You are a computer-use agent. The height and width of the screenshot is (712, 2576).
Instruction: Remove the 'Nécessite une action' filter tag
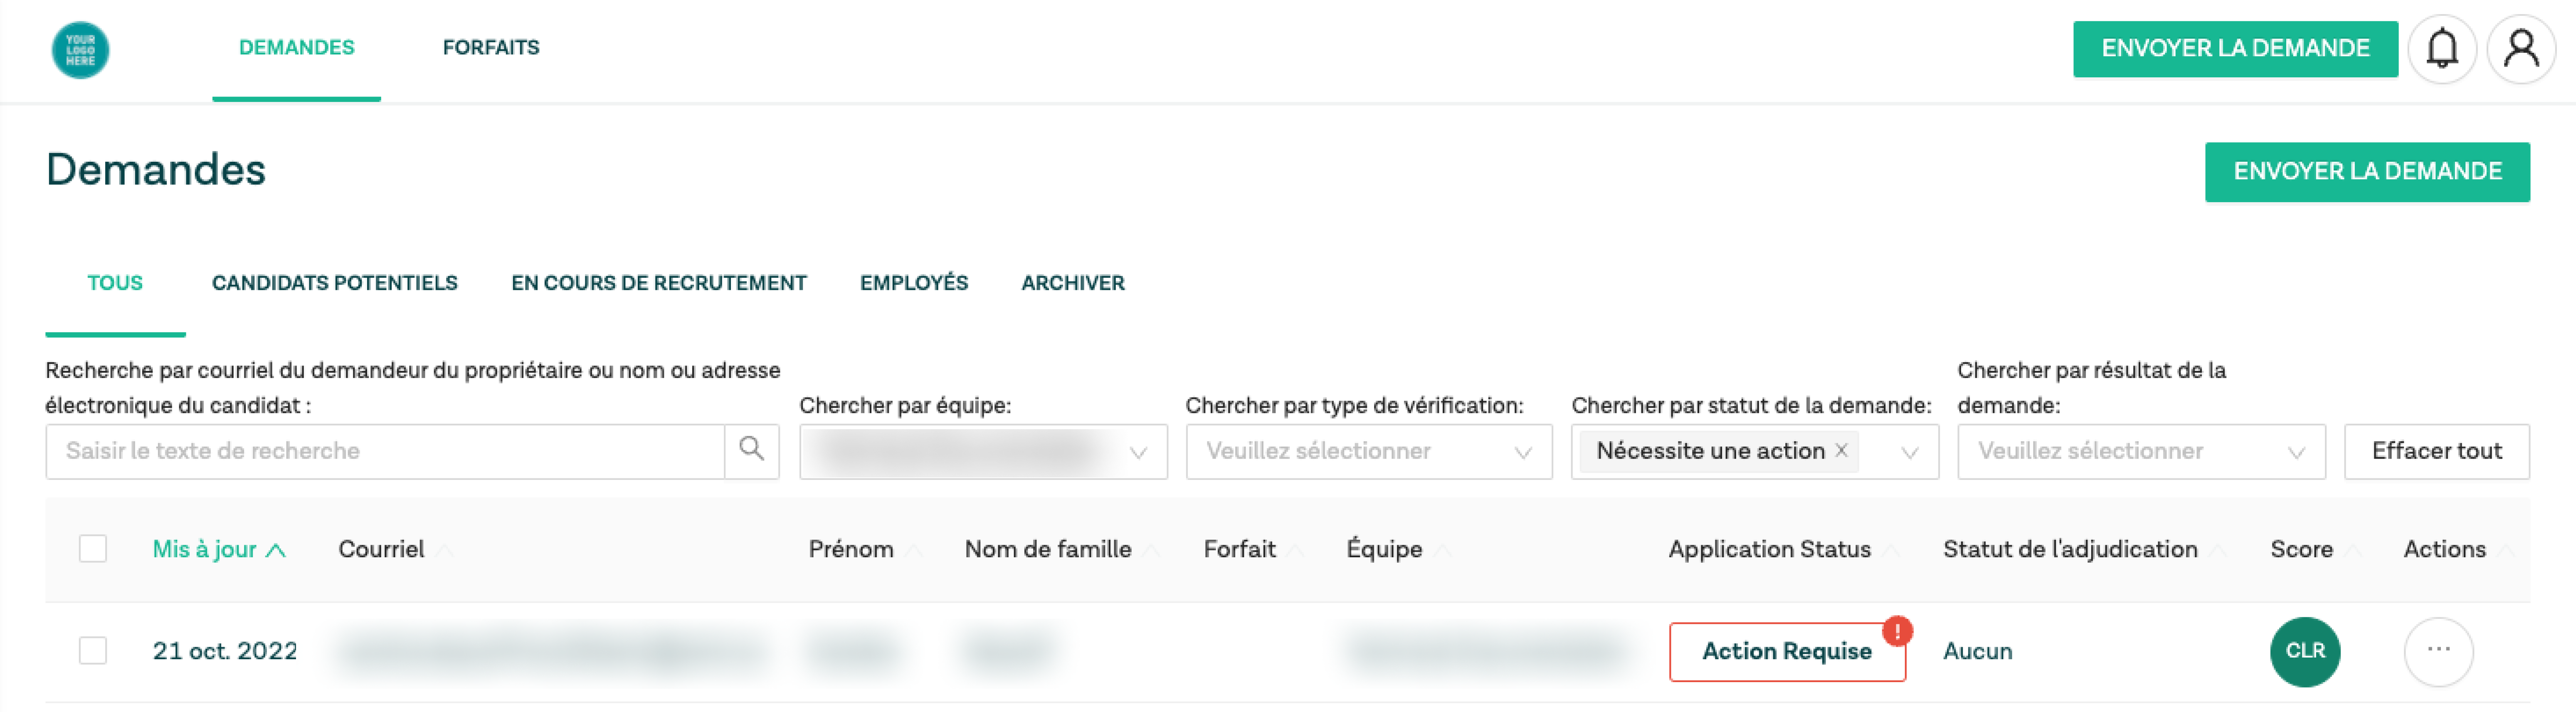pos(1841,451)
